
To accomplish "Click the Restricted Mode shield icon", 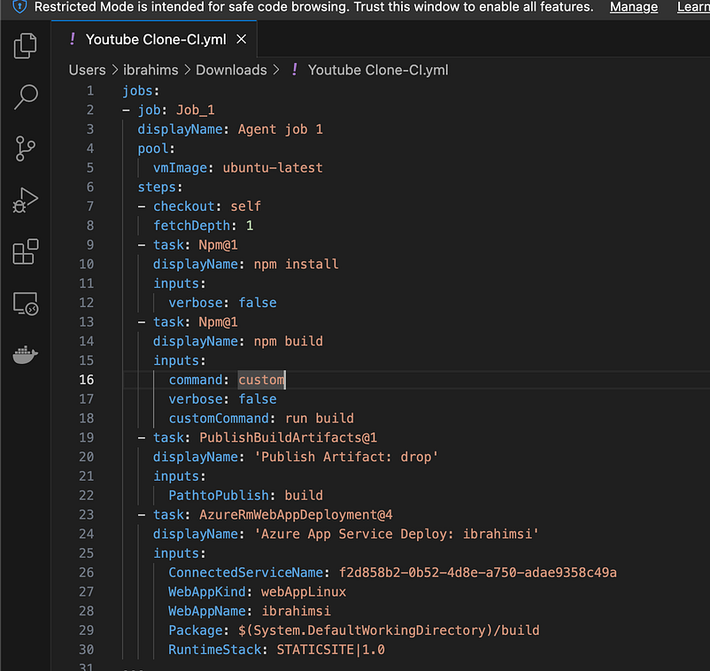I will pyautogui.click(x=20, y=7).
